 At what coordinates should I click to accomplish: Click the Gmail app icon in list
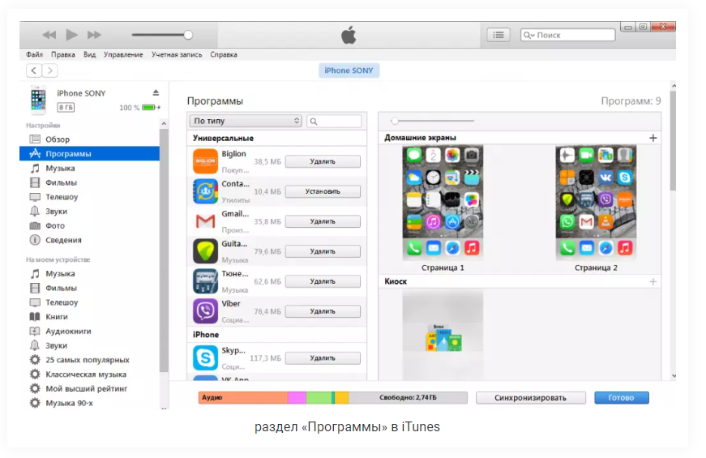pyautogui.click(x=205, y=221)
